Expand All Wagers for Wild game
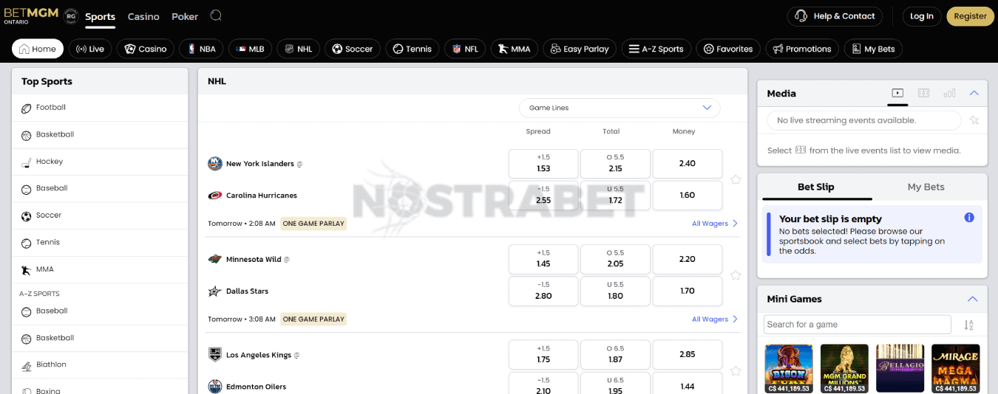 [x=715, y=319]
